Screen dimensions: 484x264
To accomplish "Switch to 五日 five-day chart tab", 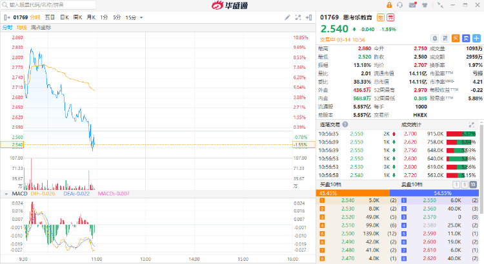I will pos(50,17).
